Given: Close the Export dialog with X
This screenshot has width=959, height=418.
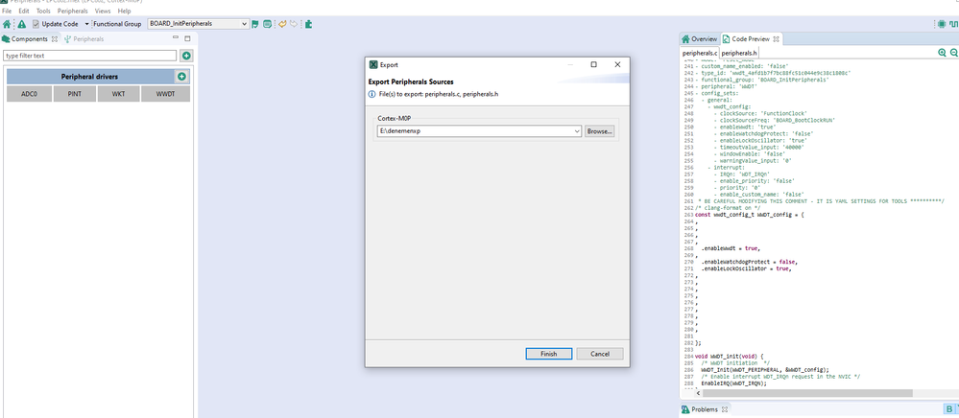Looking at the screenshot, I should point(617,65).
